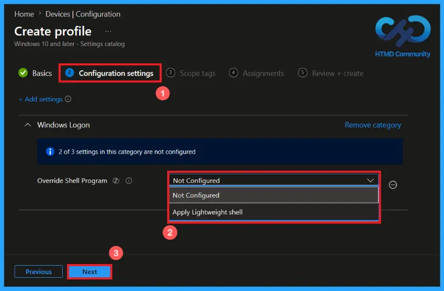The image size is (444, 291).
Task: Click the info icon next to Add settings
Action: point(68,99)
